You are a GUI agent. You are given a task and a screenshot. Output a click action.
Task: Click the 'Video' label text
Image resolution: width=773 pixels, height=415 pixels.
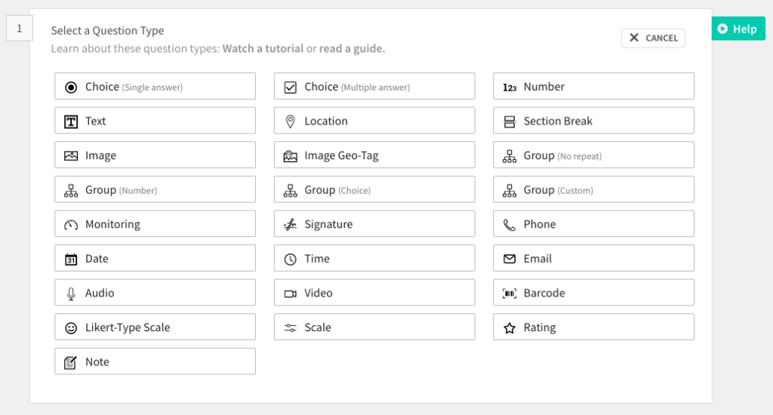point(319,294)
